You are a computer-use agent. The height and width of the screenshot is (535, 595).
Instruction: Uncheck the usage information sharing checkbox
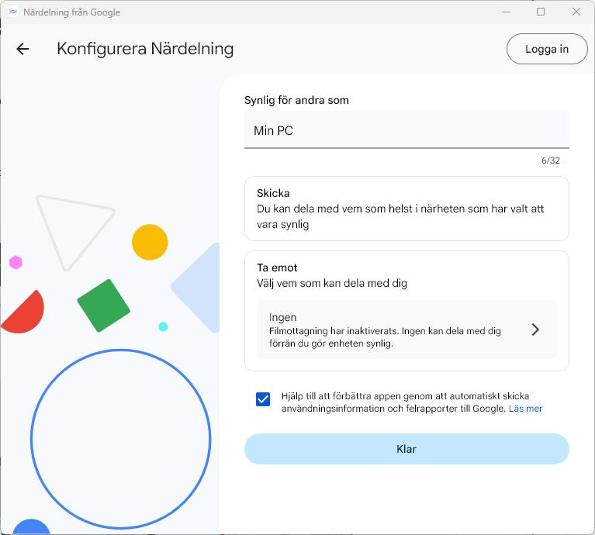click(263, 399)
